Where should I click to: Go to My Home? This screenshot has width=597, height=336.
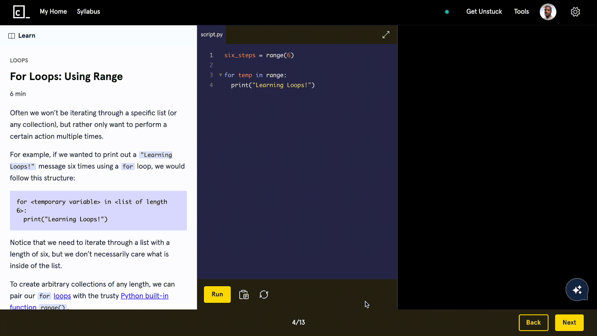point(53,12)
